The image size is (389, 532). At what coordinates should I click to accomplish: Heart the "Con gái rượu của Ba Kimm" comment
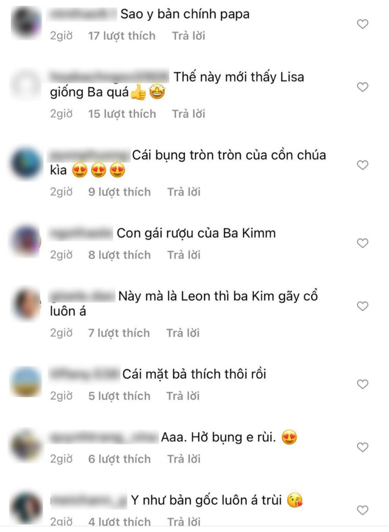pyautogui.click(x=363, y=243)
